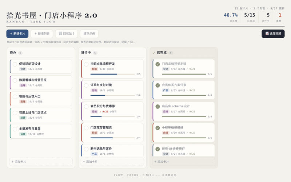Click the trash can icon in 回收站
Viewport: 291px width, 182px height.
(60, 33)
